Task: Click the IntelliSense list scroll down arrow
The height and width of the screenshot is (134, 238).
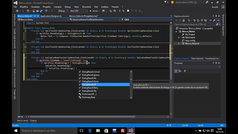Action: (x=131, y=98)
